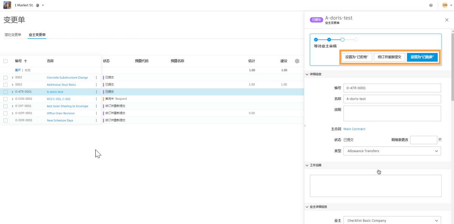Open Main Contract link
The height and width of the screenshot is (224, 454).
(x=354, y=129)
